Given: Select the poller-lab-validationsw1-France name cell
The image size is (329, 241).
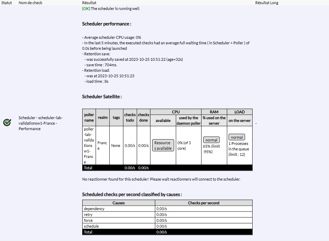Looking at the screenshot, I should tap(89, 145).
